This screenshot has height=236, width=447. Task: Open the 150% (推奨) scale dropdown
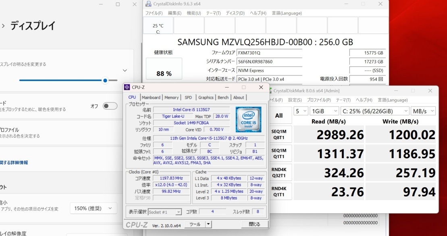pos(94,208)
